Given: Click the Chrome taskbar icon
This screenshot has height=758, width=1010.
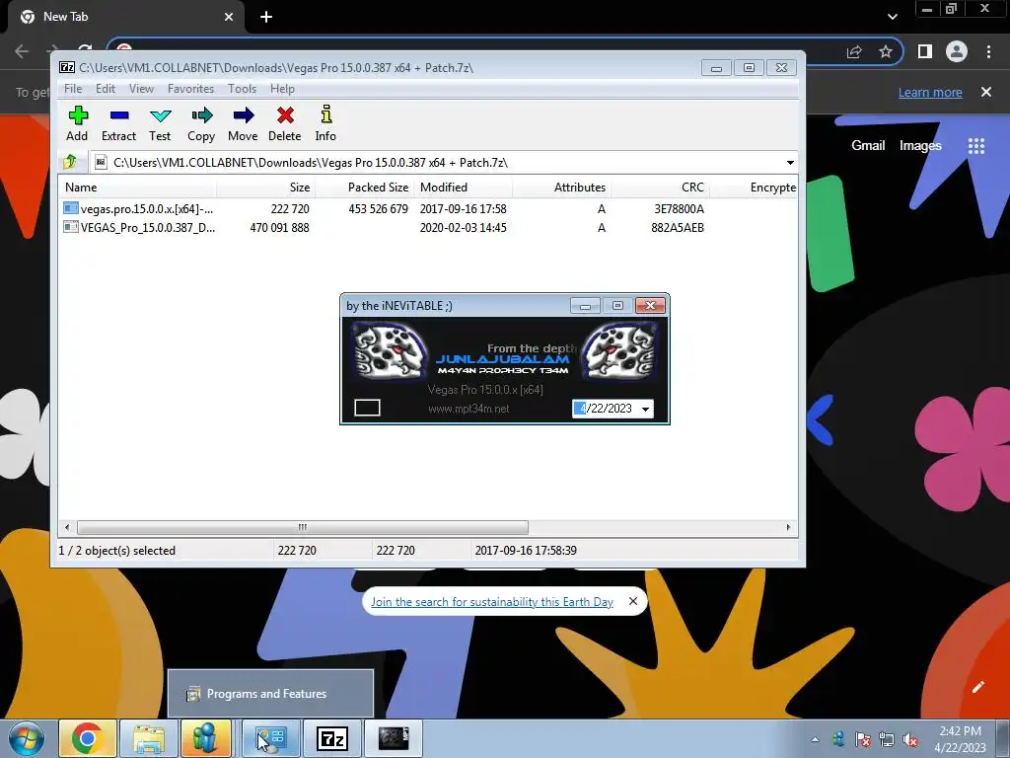Looking at the screenshot, I should pyautogui.click(x=88, y=738).
